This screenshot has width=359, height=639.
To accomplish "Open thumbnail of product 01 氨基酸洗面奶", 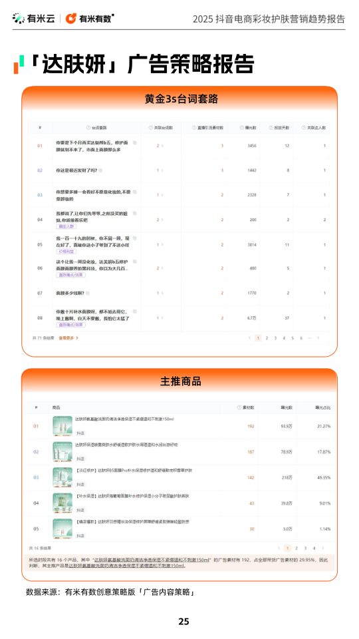I will point(62,426).
